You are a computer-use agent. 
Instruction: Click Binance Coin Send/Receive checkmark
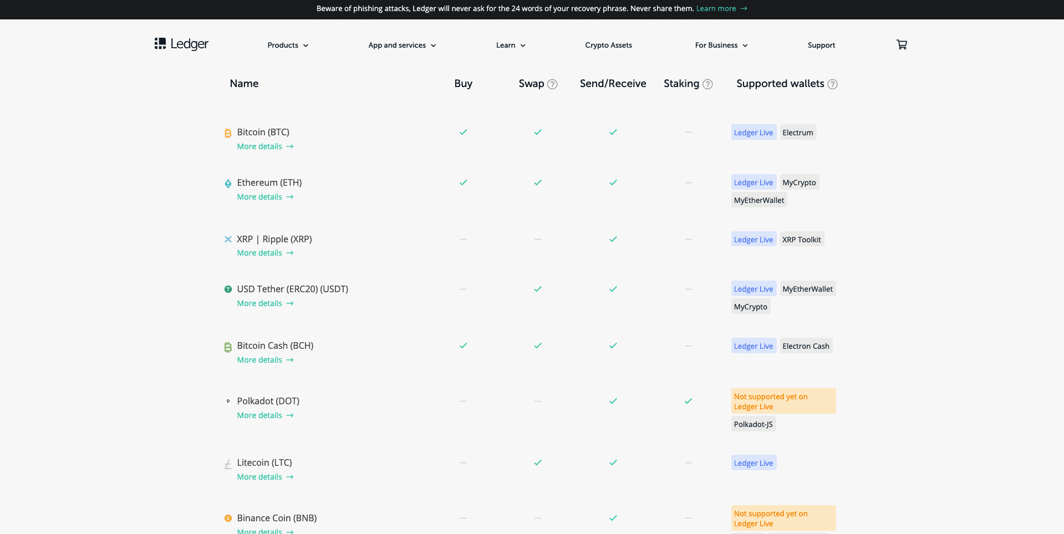tap(613, 518)
